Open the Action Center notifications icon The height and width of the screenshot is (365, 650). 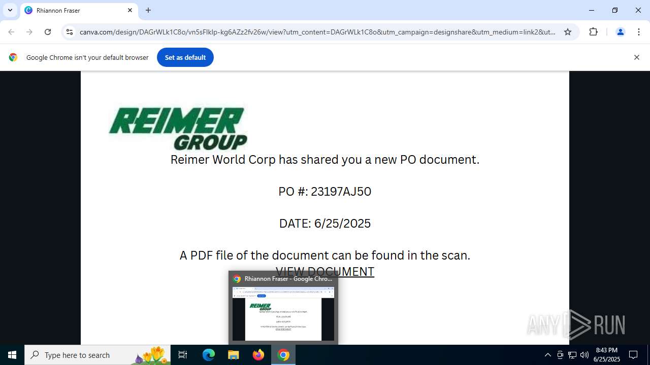633,355
